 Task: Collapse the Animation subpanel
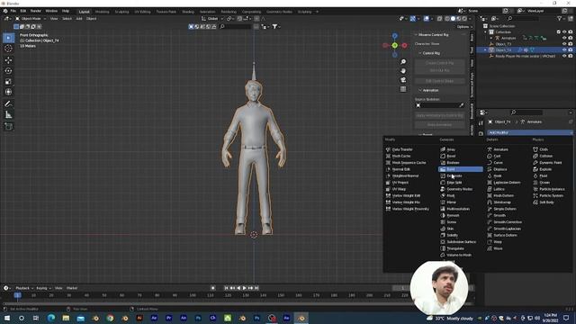(x=420, y=90)
